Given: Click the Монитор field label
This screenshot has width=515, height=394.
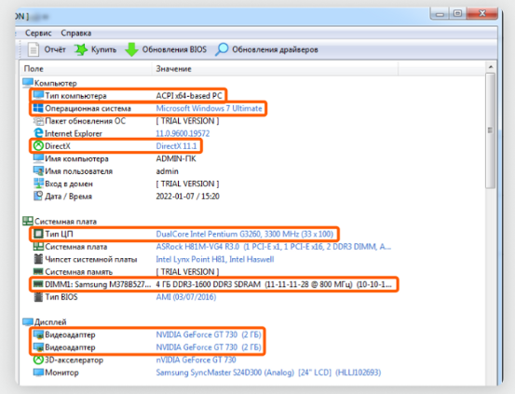Looking at the screenshot, I should 61,373.
